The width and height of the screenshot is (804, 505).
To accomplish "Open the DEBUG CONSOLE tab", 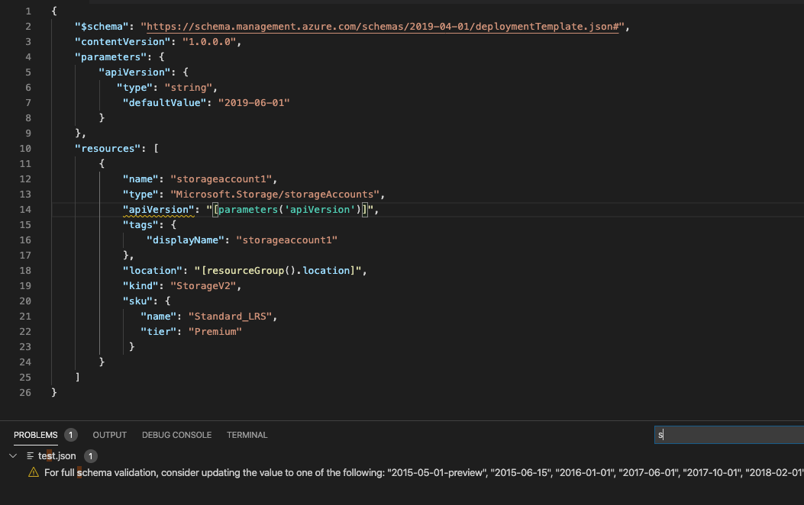I will tap(176, 435).
